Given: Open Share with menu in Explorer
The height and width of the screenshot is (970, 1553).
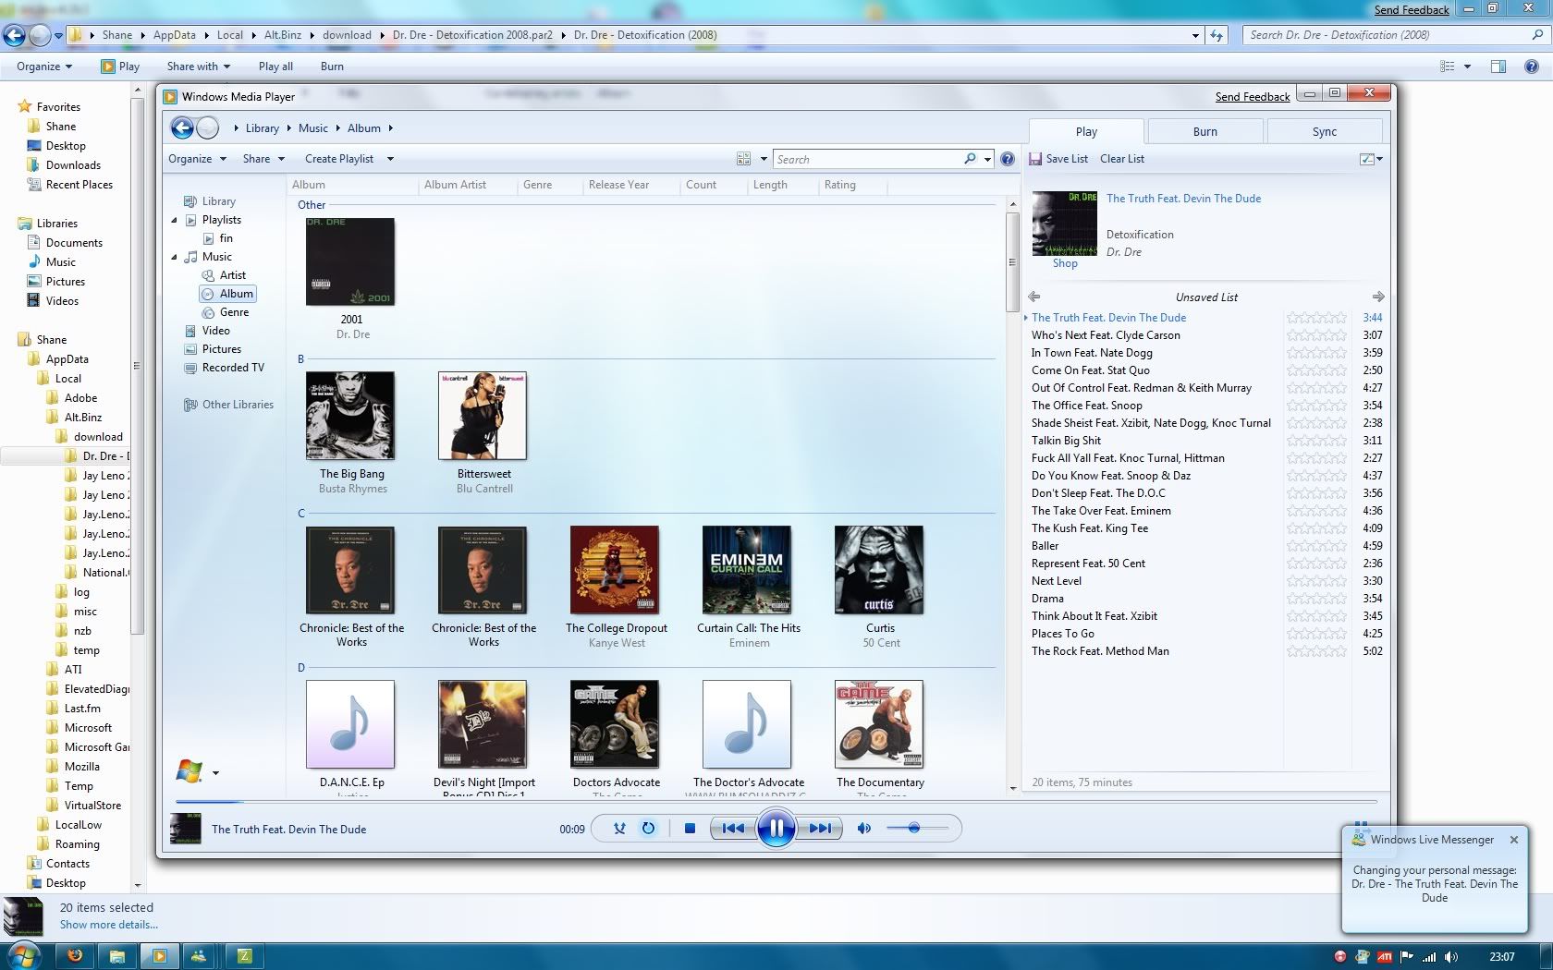Looking at the screenshot, I should (198, 67).
